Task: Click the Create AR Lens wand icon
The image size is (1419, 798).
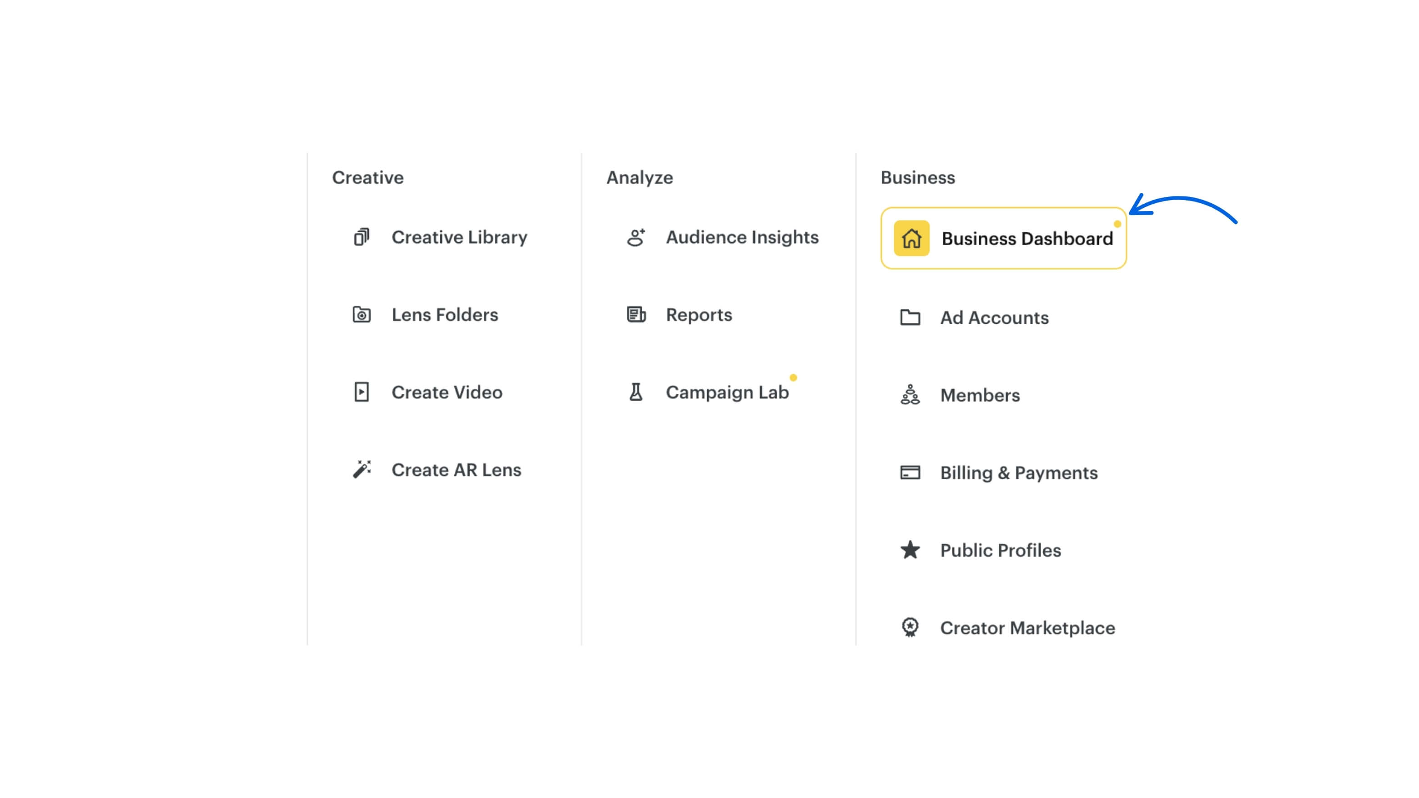Action: pos(362,469)
